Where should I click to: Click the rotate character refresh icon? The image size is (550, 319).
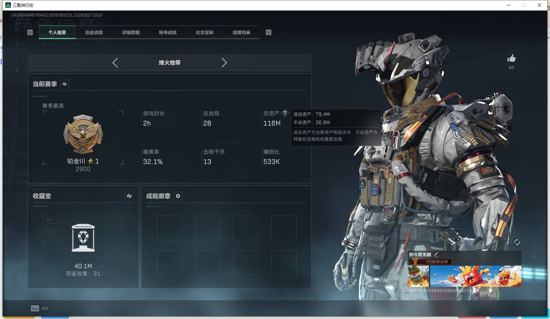[x=517, y=242]
